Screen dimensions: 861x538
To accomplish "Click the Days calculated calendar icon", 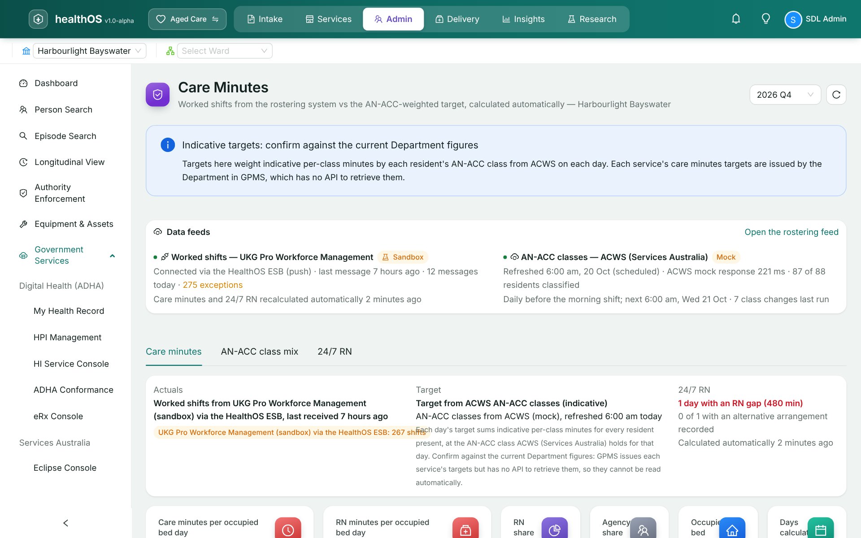I will click(821, 528).
